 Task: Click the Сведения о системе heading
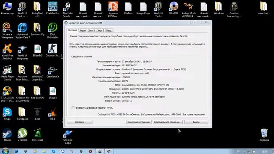pos(82,56)
